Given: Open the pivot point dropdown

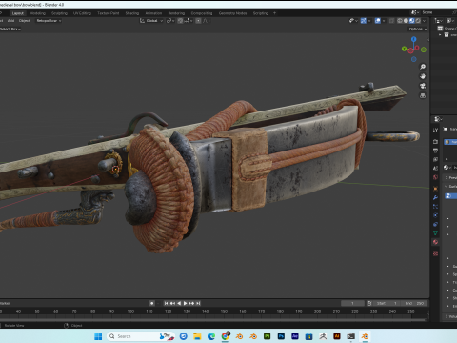Looking at the screenshot, I should coord(170,21).
